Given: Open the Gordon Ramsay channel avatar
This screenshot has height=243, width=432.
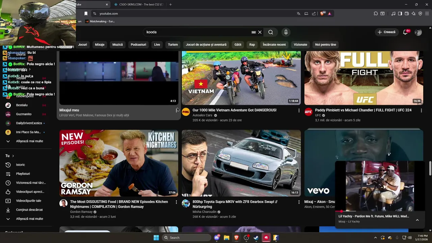Looking at the screenshot, I should pyautogui.click(x=63, y=203).
